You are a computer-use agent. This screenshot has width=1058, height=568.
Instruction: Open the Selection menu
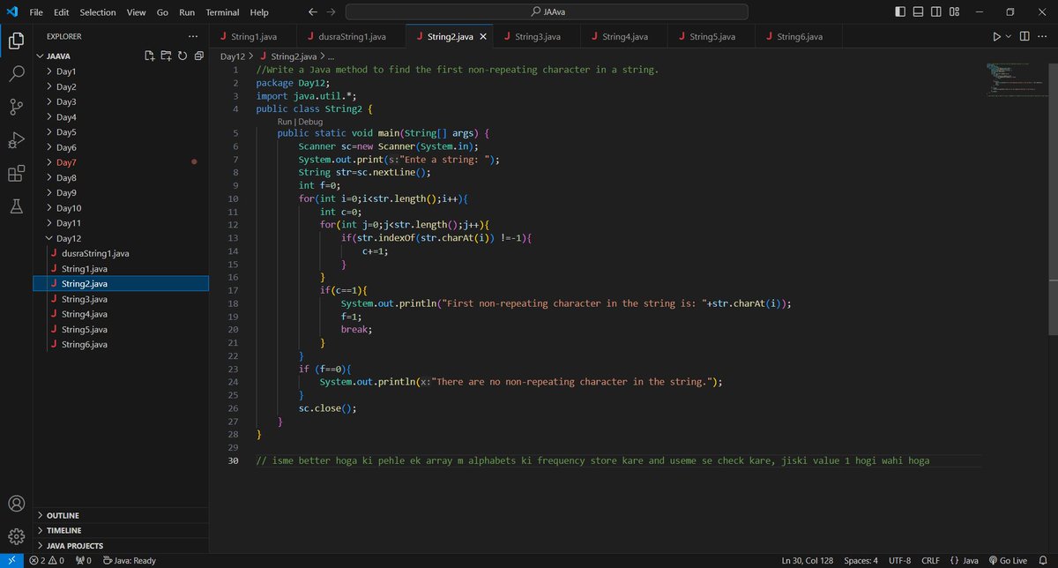pyautogui.click(x=97, y=12)
